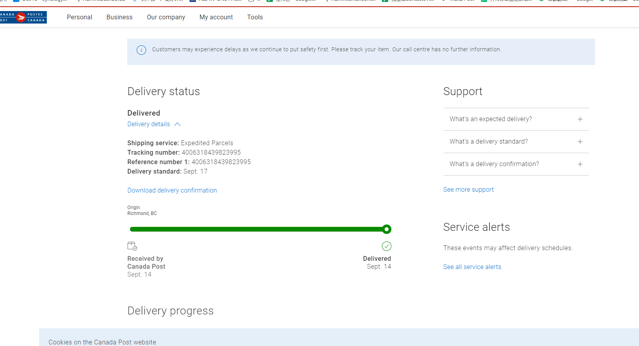
Task: Expand "What's an expected delivery?" with its plus icon
Action: point(580,119)
